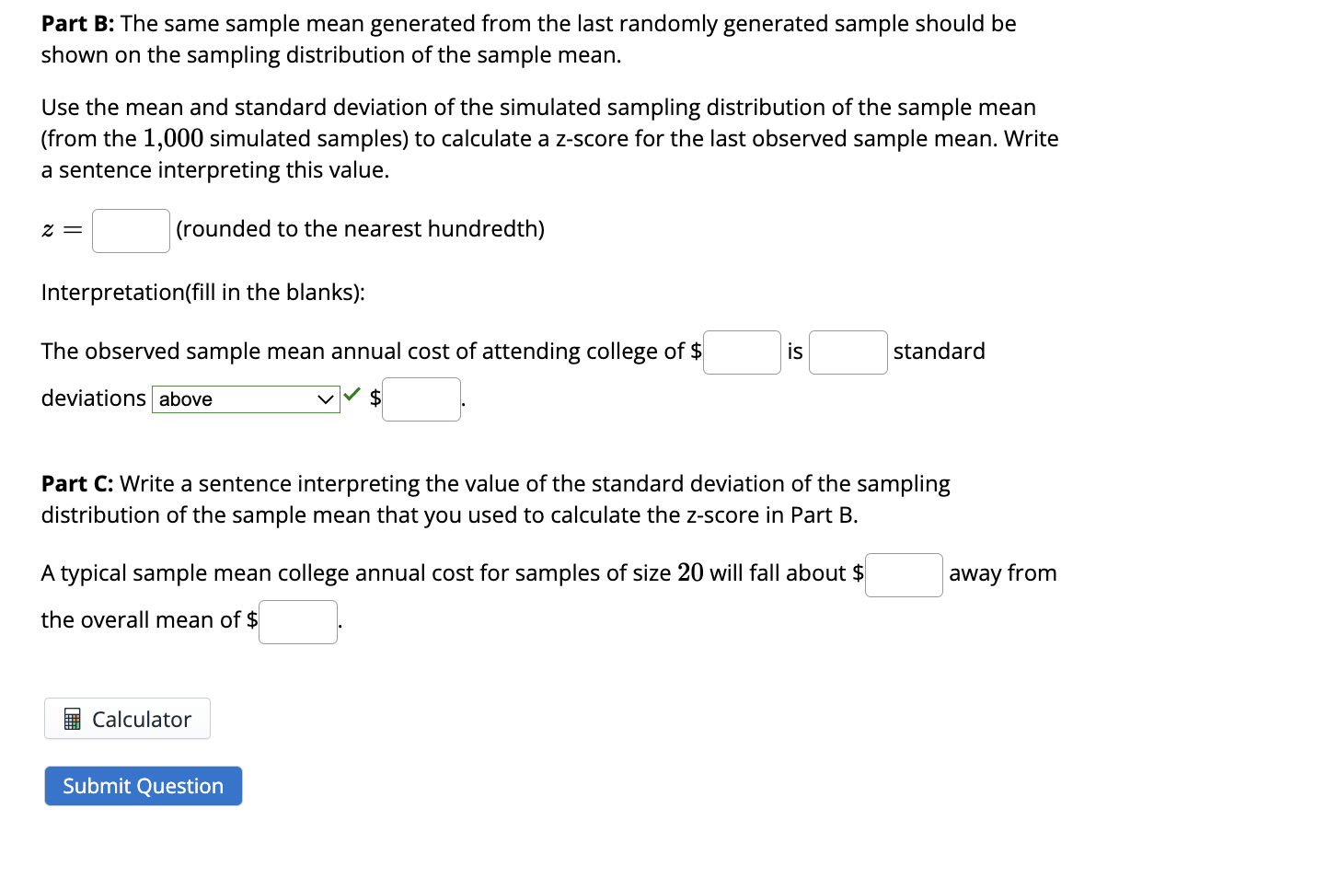Image resolution: width=1338 pixels, height=878 pixels.
Task: Open the Calculator tool
Action: 127,718
